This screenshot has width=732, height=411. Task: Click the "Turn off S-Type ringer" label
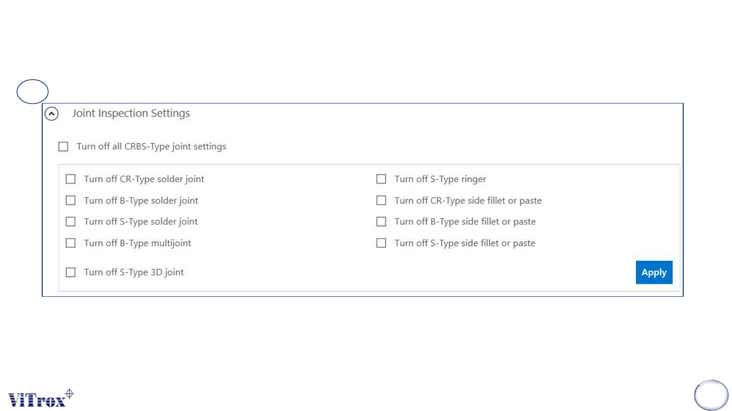[x=440, y=179]
